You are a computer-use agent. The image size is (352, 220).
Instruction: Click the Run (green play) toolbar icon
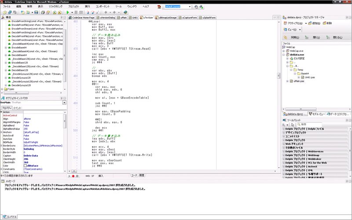tap(68, 12)
